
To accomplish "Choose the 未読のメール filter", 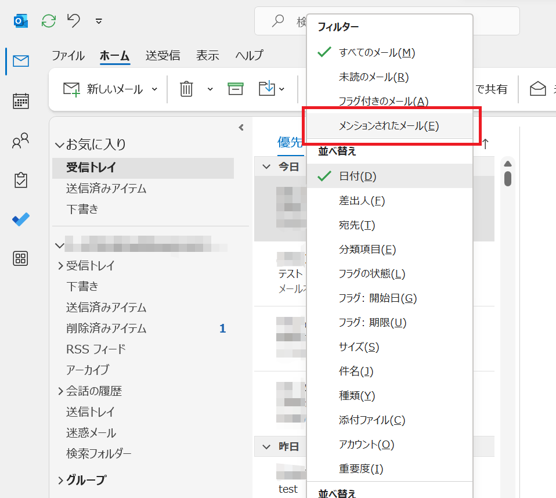I will pos(374,77).
